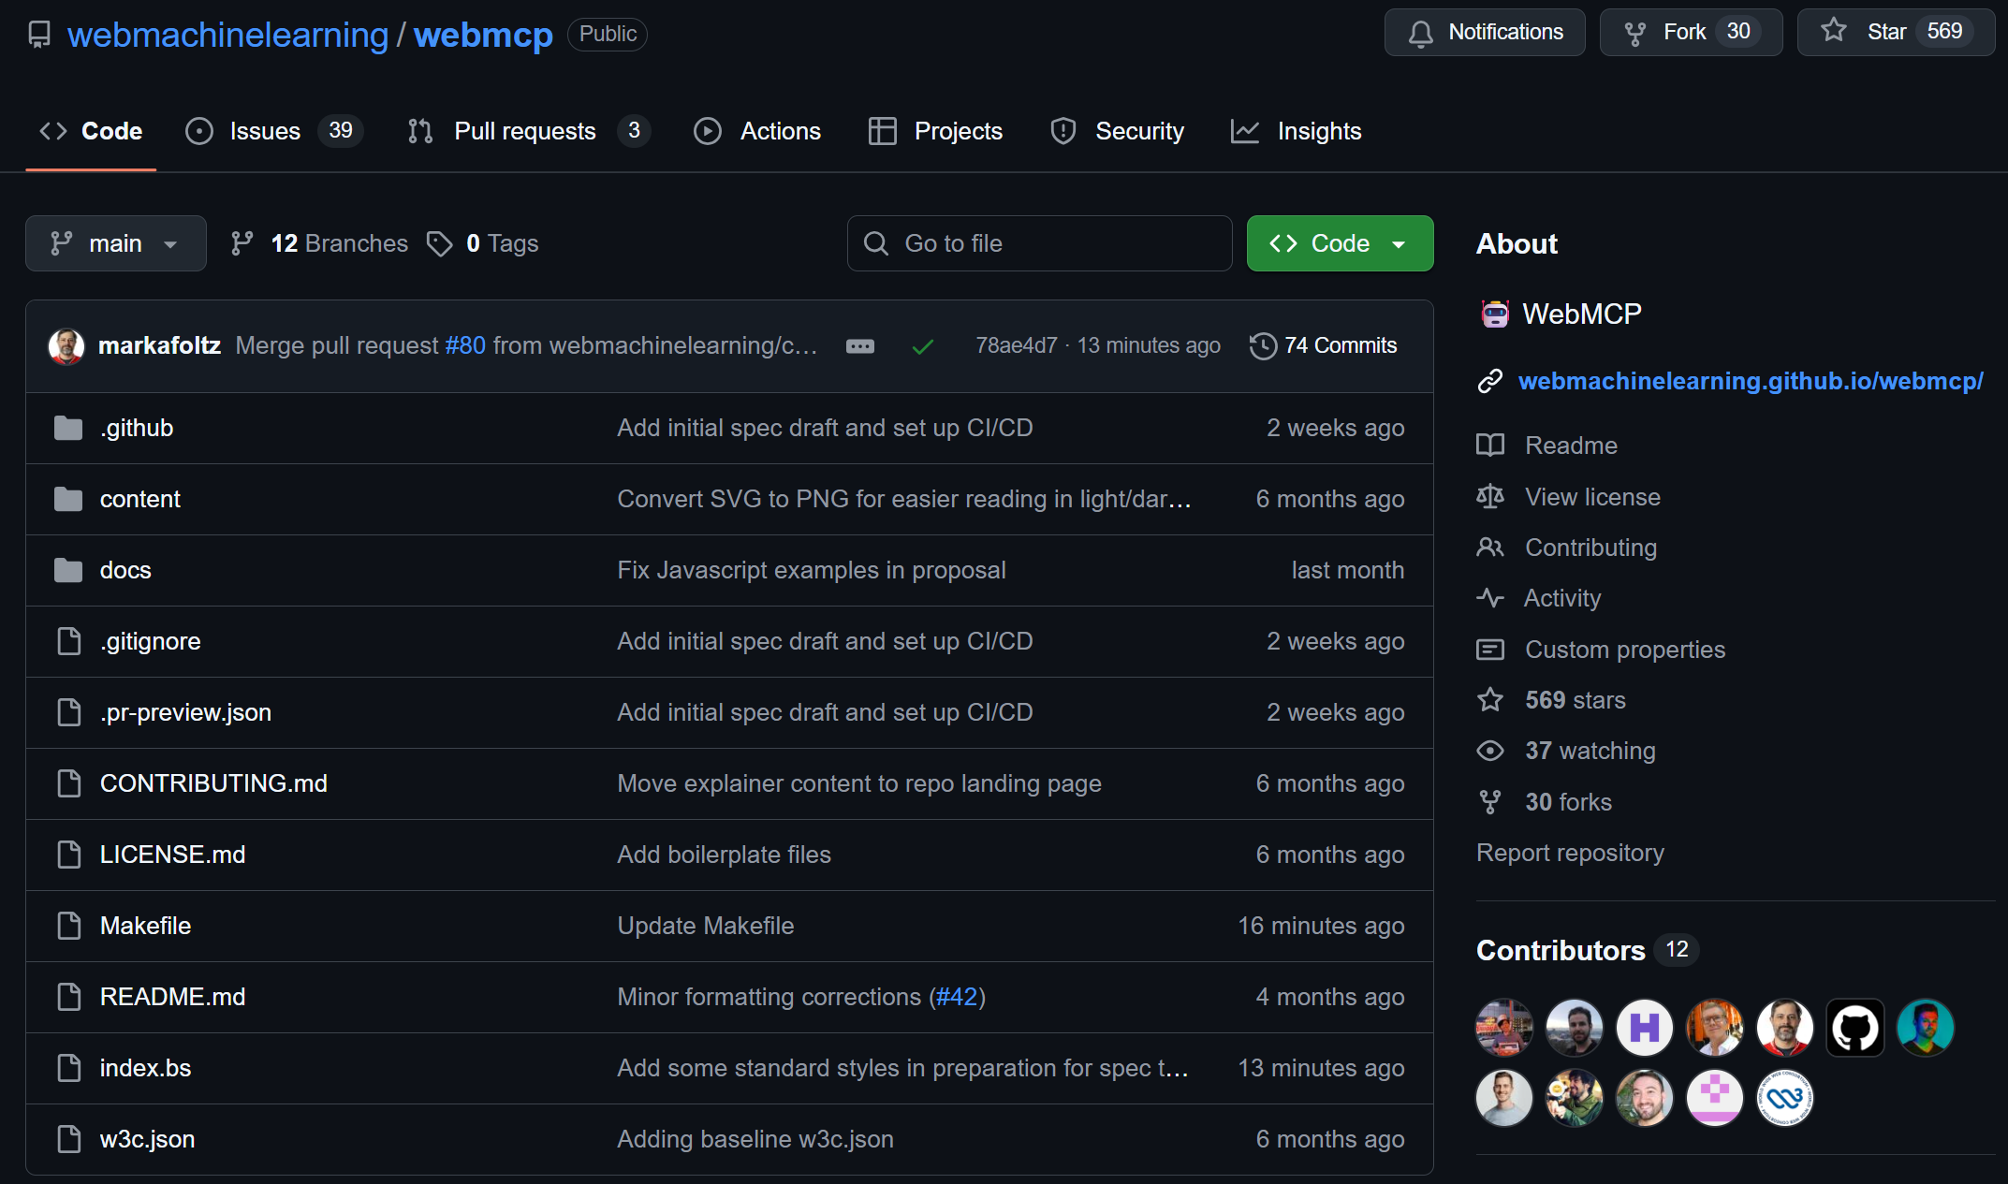View the 0 Tags icon link
Viewport: 2008px width, 1184px height.
click(x=440, y=243)
